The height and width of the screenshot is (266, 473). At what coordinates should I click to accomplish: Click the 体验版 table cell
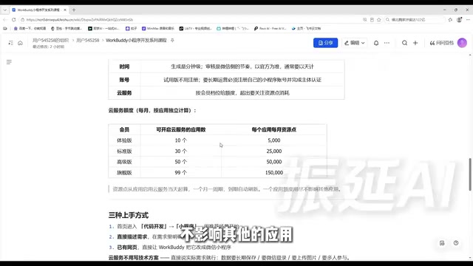point(124,140)
